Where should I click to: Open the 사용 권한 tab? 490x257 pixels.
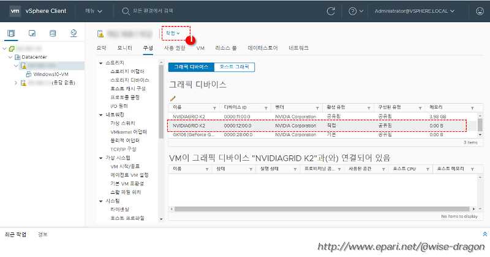tap(175, 48)
